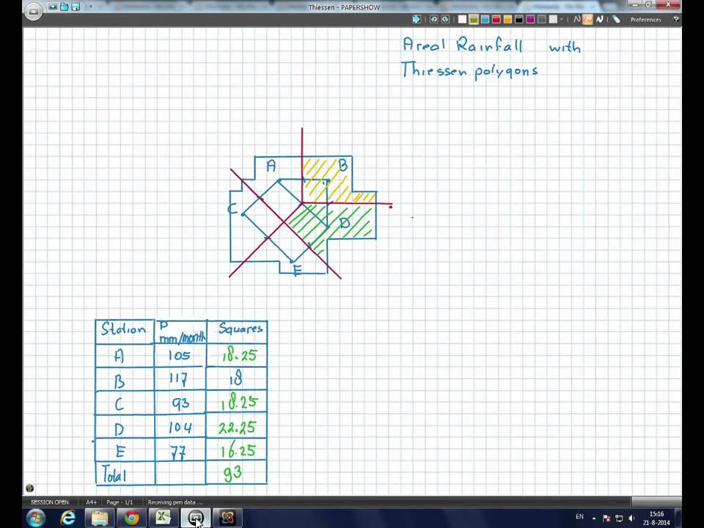Image resolution: width=704 pixels, height=528 pixels.
Task: Choose the thick pen line thickness
Action: (599, 19)
